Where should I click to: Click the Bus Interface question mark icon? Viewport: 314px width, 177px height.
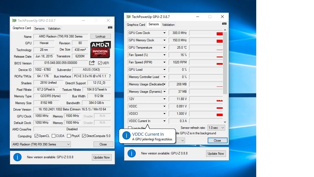coord(110,76)
